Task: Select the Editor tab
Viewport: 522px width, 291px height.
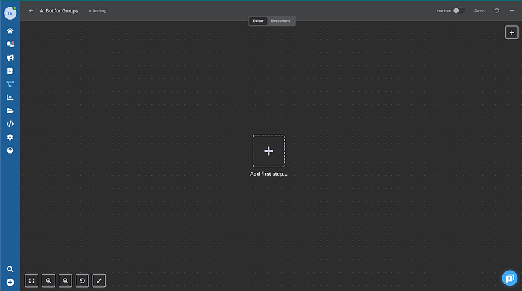Action: [258, 21]
